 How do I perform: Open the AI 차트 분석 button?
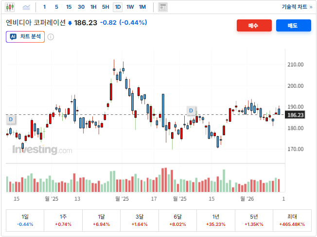point(25,37)
